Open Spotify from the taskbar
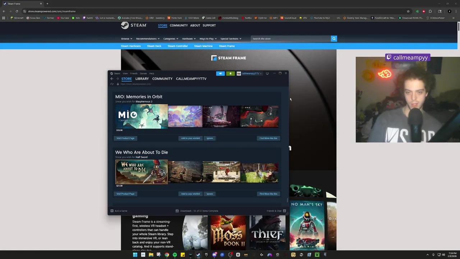 (x=175, y=255)
